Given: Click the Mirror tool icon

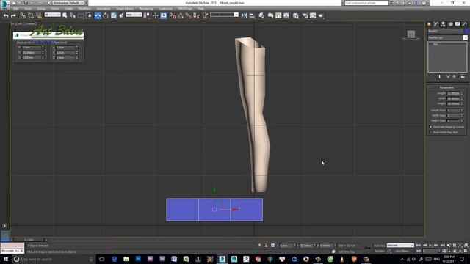Looking at the screenshot, I should (244, 15).
